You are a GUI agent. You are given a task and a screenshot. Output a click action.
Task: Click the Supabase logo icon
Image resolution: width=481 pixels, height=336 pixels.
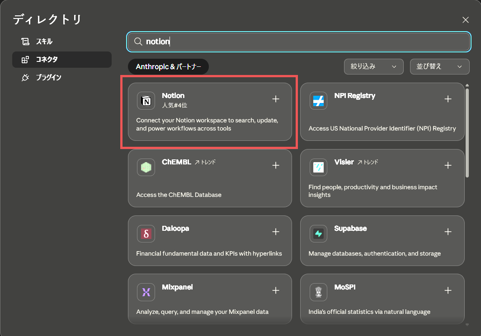[318, 233]
